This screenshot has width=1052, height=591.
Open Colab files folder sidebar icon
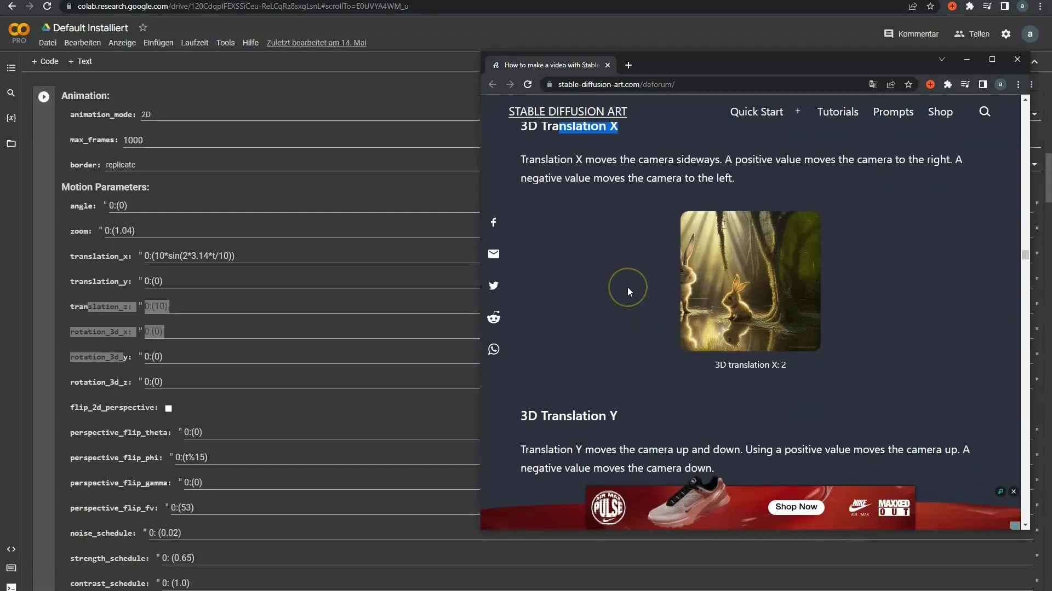pos(11,143)
